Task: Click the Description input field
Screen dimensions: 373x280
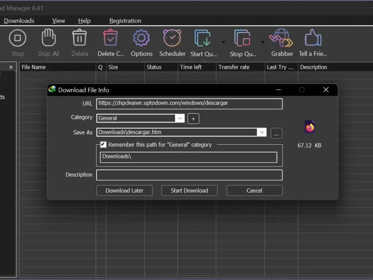Action: click(x=189, y=175)
